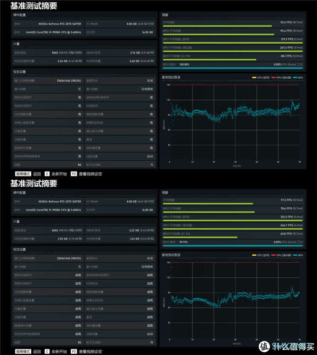This screenshot has width=317, height=355.
Task: Click the 0.00% CPU-Bound value
Action: click(x=277, y=65)
